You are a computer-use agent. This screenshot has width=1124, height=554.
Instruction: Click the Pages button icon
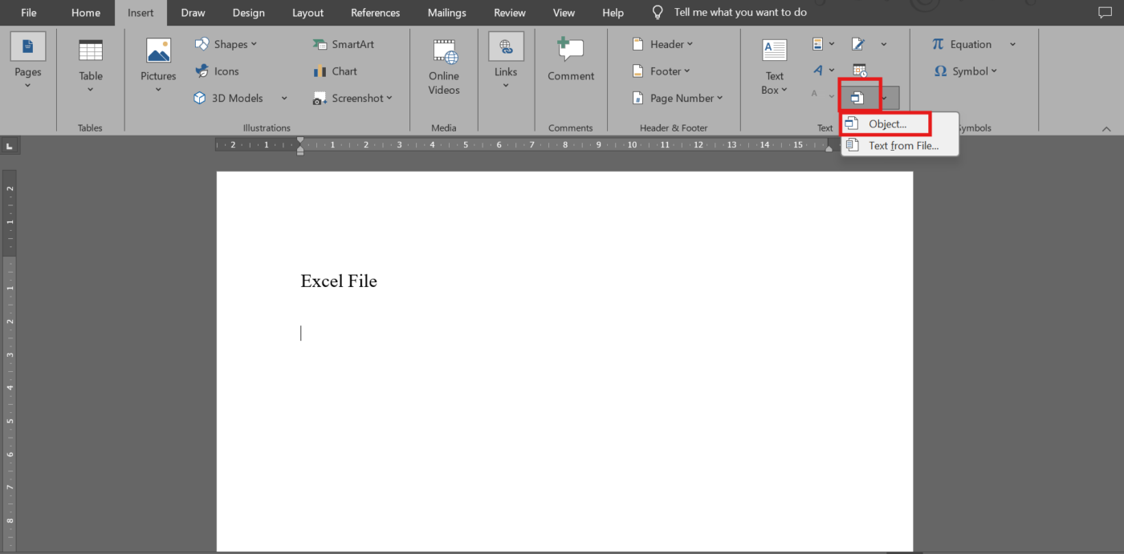pyautogui.click(x=27, y=47)
